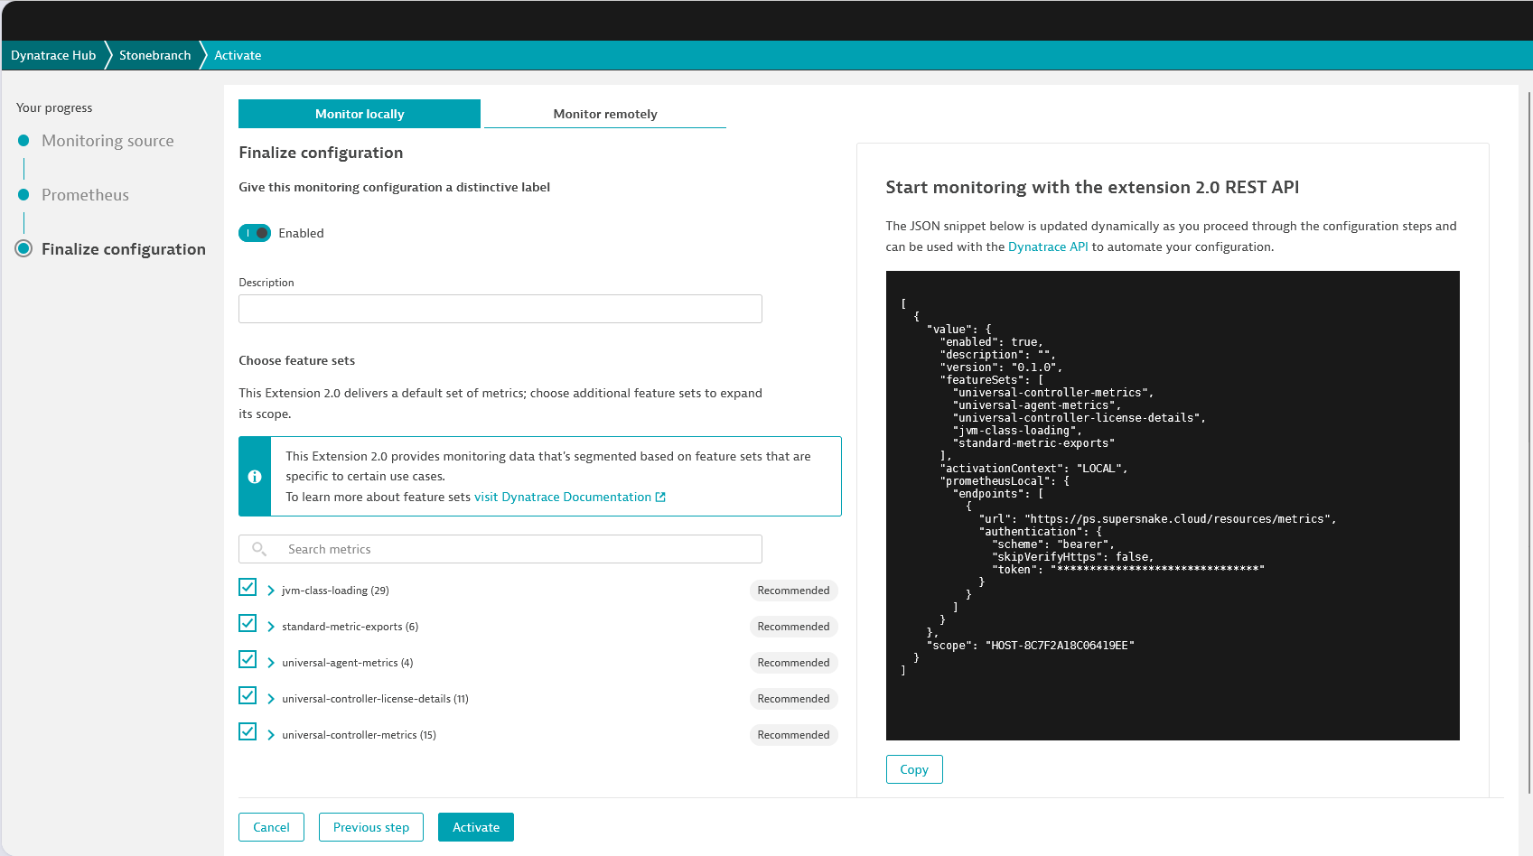The width and height of the screenshot is (1533, 856).
Task: Open Stonebranch in the breadcrumb
Action: tap(155, 55)
